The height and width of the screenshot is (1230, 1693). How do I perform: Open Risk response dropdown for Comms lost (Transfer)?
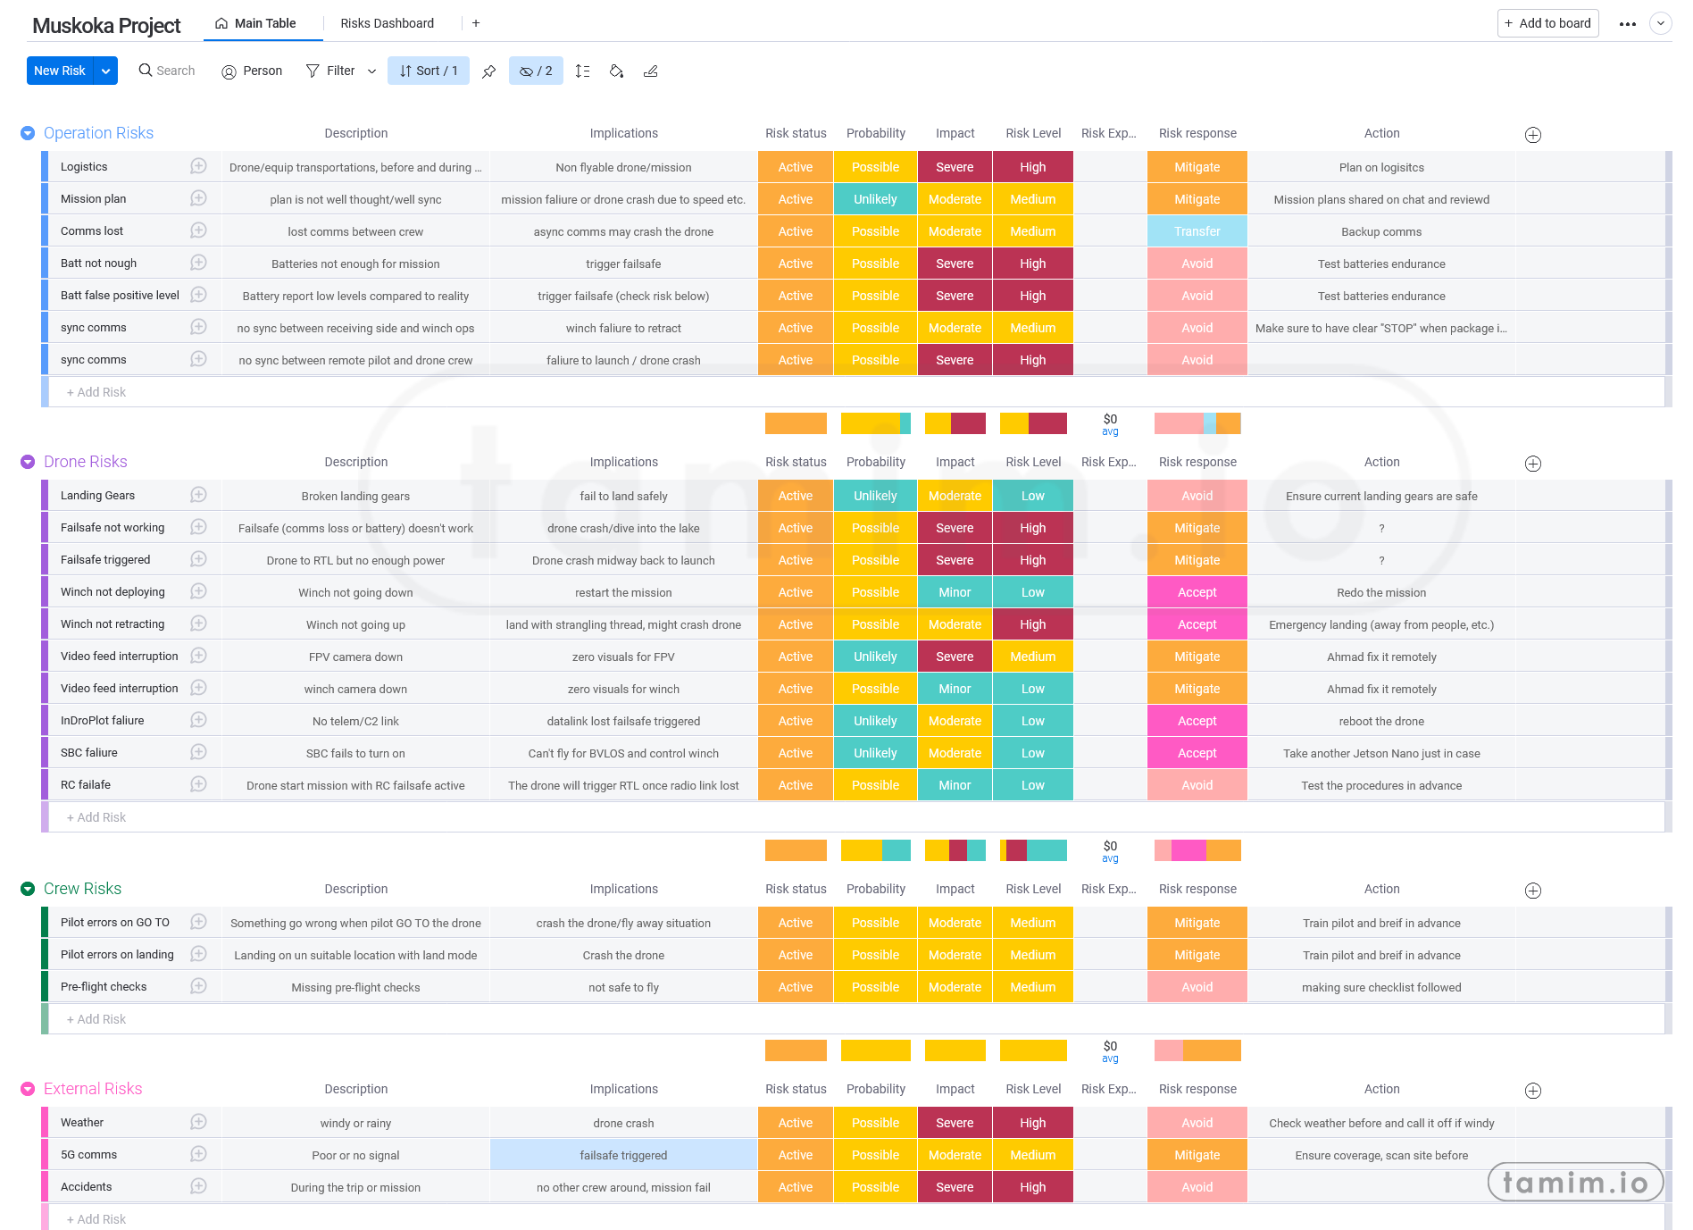point(1197,231)
